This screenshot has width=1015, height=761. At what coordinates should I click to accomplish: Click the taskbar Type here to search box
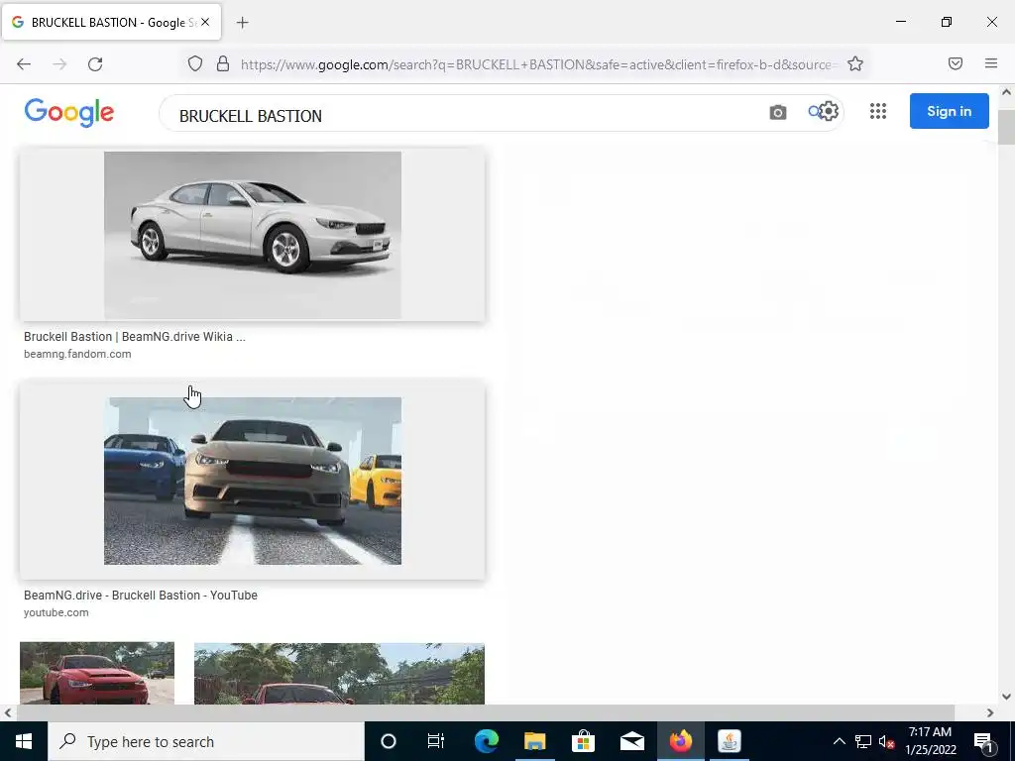click(206, 741)
